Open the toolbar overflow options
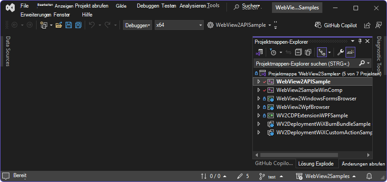Viewport: 387px width, 182px height. 276,25
